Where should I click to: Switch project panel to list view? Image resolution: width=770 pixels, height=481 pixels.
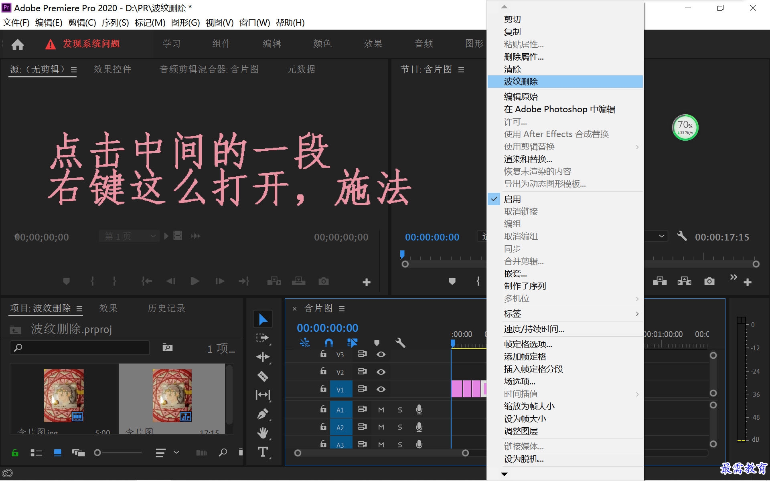[36, 453]
